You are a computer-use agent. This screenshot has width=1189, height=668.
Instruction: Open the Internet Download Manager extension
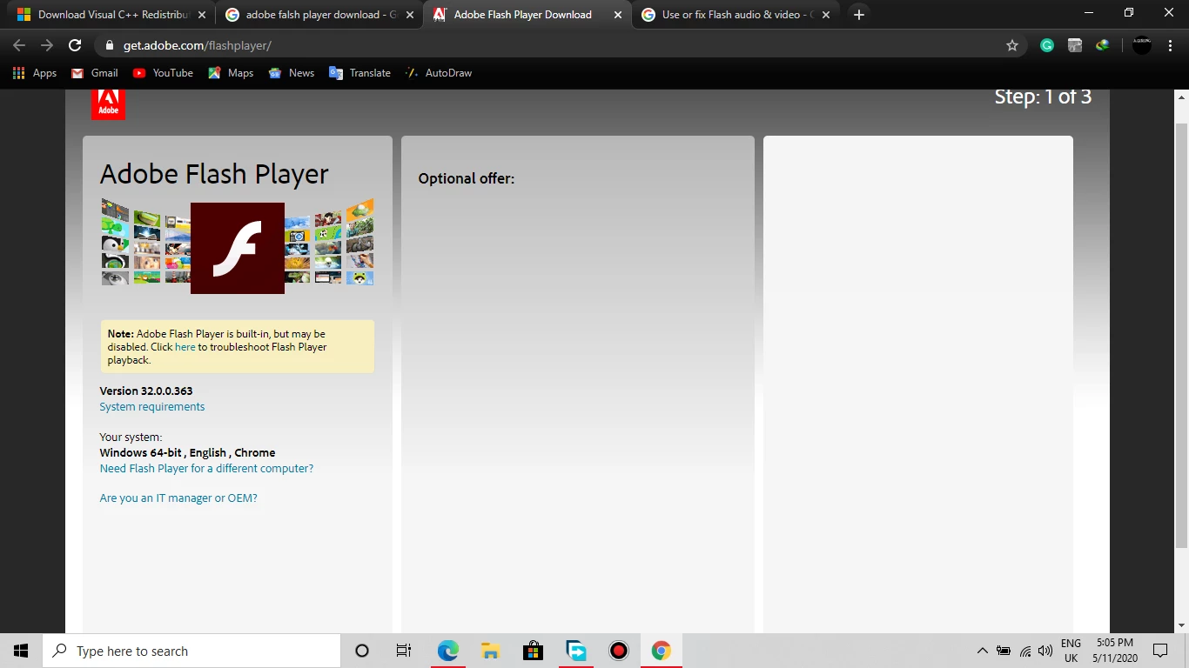point(1103,45)
